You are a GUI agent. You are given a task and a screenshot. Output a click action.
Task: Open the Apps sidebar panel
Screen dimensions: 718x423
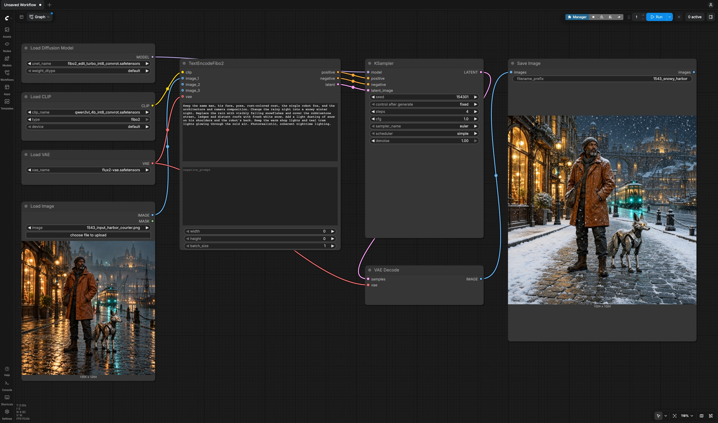pyautogui.click(x=7, y=90)
